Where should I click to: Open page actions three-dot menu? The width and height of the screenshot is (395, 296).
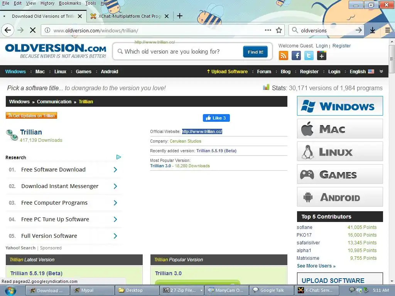[268, 30]
